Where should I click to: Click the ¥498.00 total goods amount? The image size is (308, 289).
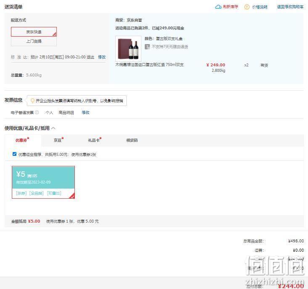[296, 241]
